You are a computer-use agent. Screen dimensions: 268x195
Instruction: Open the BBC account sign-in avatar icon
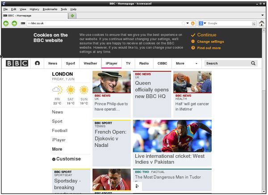click(x=37, y=64)
